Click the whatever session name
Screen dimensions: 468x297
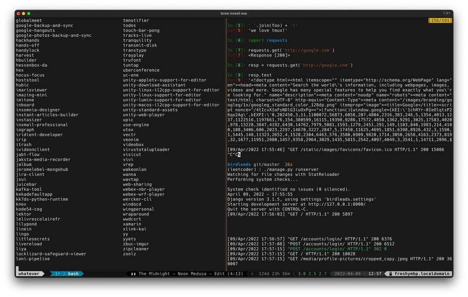tap(30, 273)
